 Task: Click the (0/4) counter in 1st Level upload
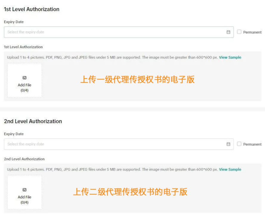(24, 90)
